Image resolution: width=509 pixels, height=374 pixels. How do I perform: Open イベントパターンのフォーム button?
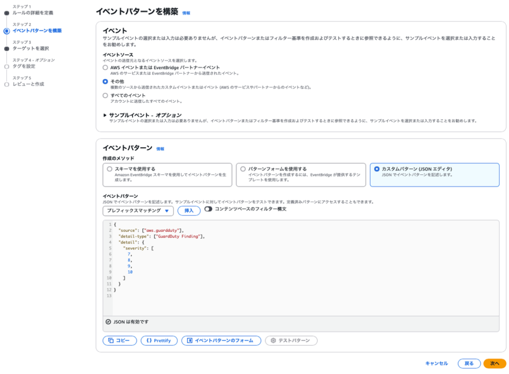pyautogui.click(x=221, y=340)
